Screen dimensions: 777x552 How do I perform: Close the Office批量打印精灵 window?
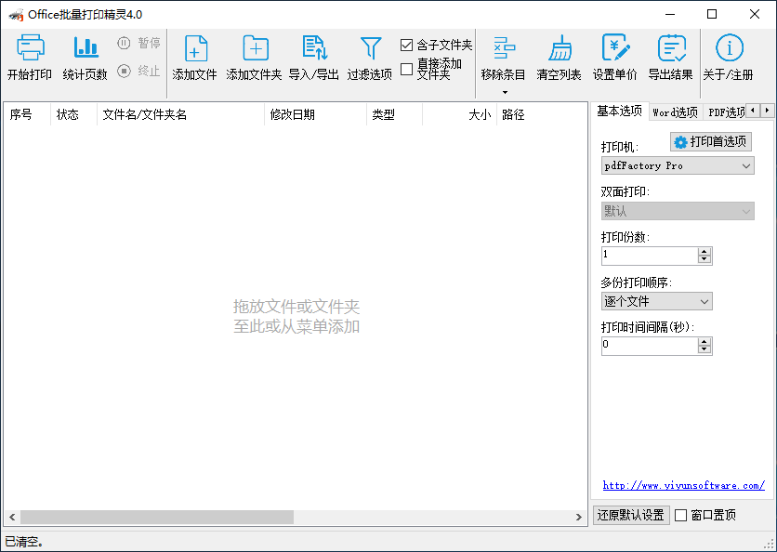click(x=754, y=14)
